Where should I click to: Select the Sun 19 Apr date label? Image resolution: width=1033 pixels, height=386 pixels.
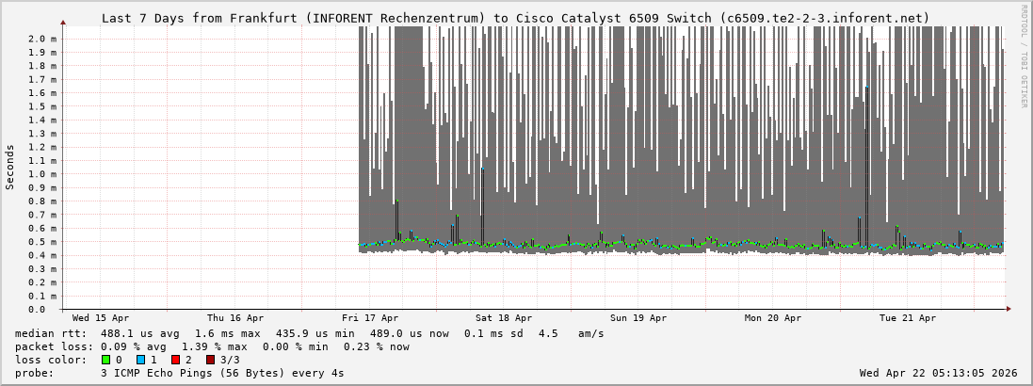638,318
